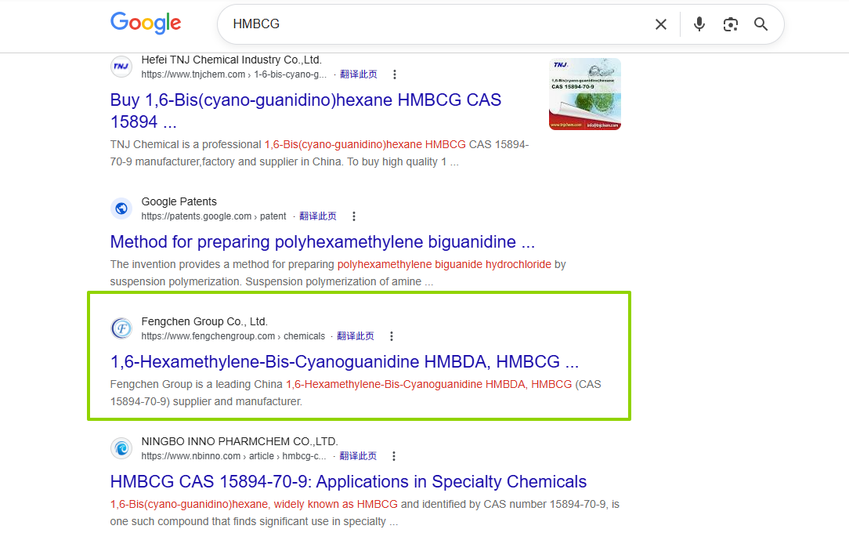Click 翻译此页 next to the nbinno.com URL
This screenshot has width=849, height=540.
[x=358, y=456]
